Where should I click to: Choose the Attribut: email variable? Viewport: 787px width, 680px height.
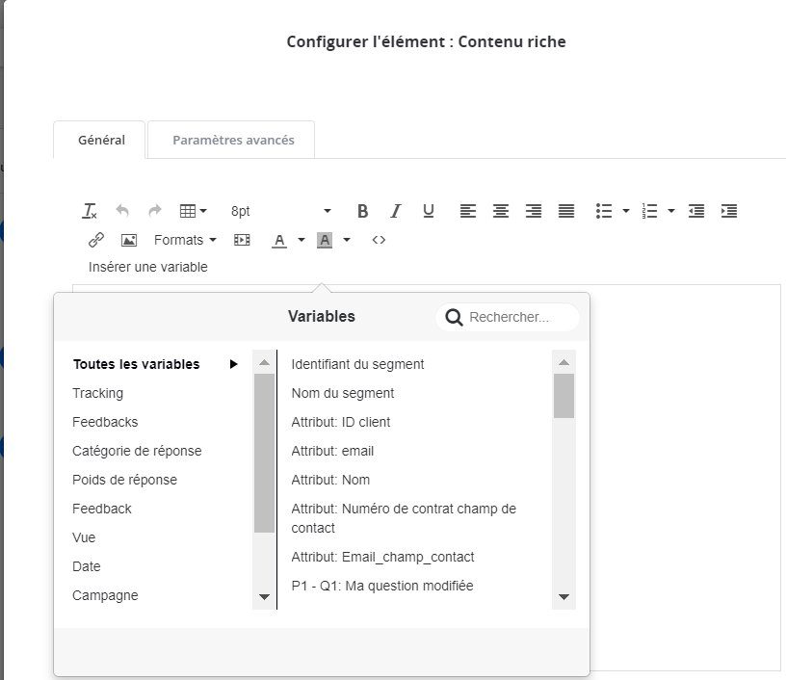(332, 451)
